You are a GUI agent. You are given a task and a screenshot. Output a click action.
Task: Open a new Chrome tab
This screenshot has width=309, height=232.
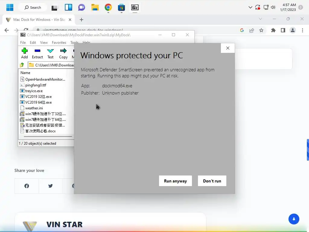coord(81,20)
